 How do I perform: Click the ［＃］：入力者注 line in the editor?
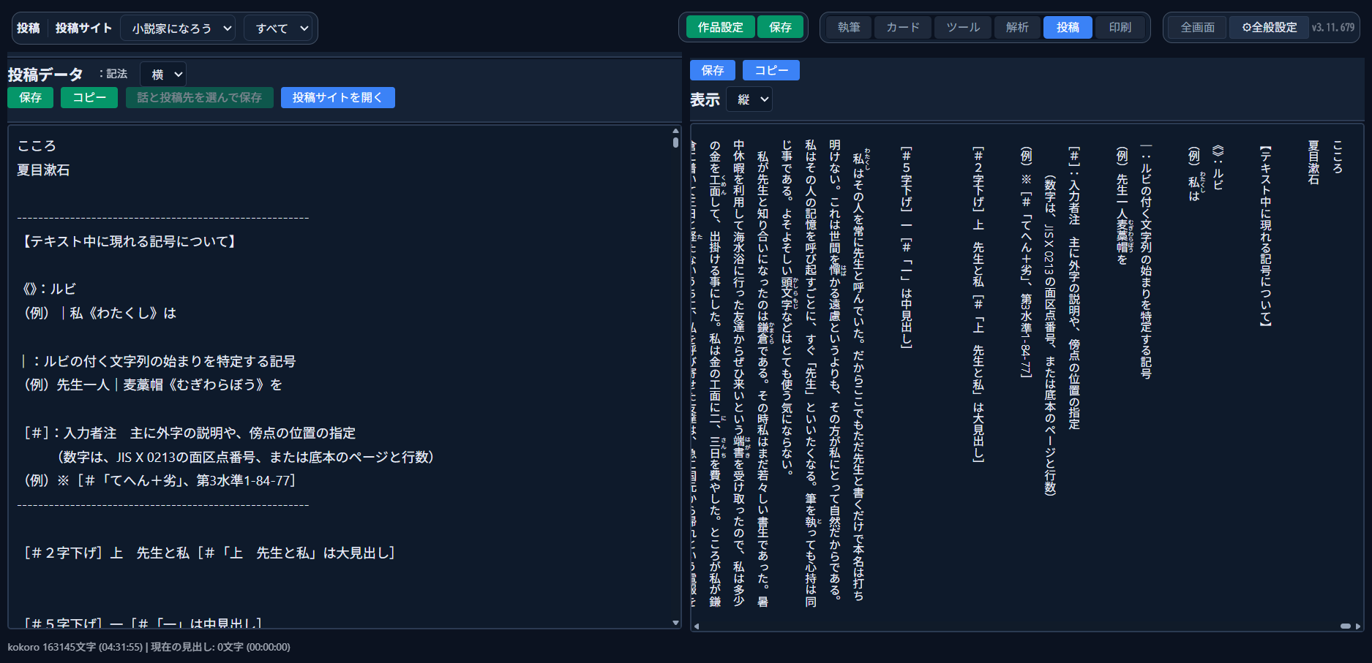[190, 433]
